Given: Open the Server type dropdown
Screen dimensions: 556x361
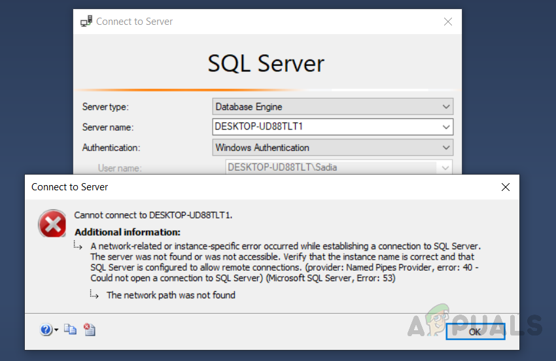Looking at the screenshot, I should click(445, 107).
